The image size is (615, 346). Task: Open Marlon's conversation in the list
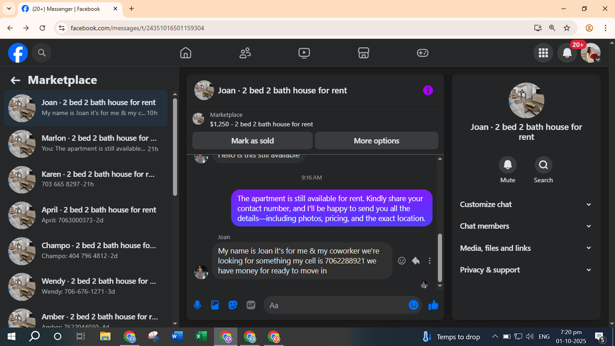(x=86, y=144)
